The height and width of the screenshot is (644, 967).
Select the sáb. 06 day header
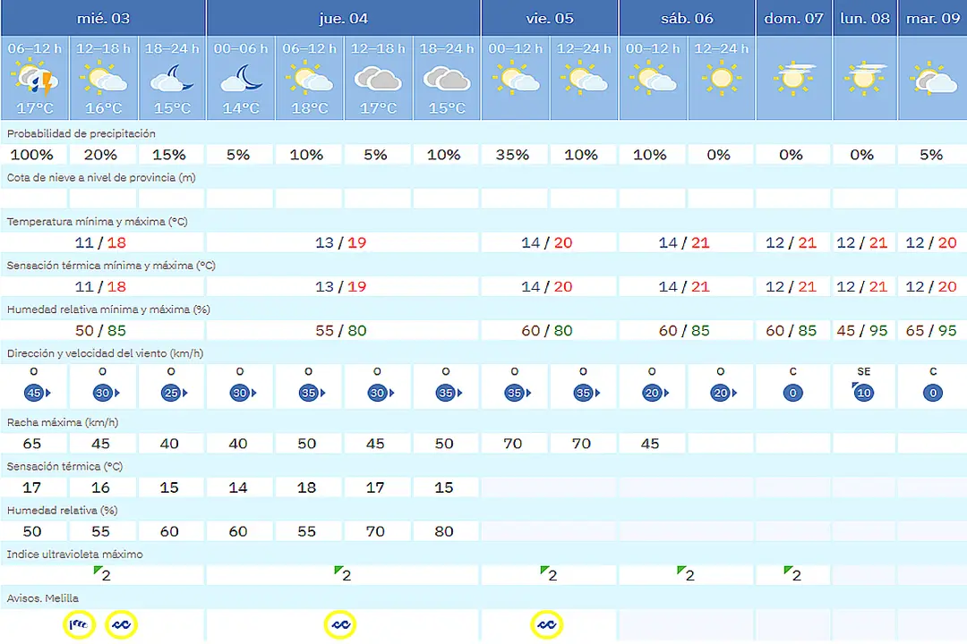pyautogui.click(x=687, y=18)
